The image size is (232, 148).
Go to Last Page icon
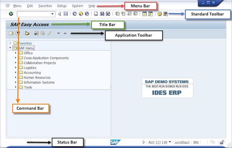click(x=135, y=14)
